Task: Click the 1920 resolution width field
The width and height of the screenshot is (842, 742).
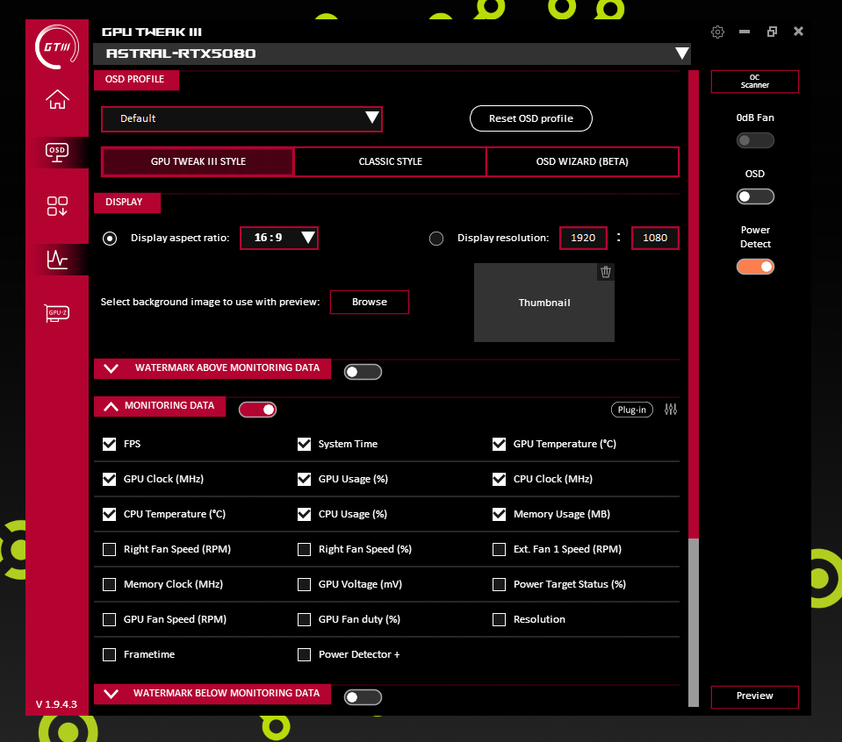Action: (x=583, y=238)
